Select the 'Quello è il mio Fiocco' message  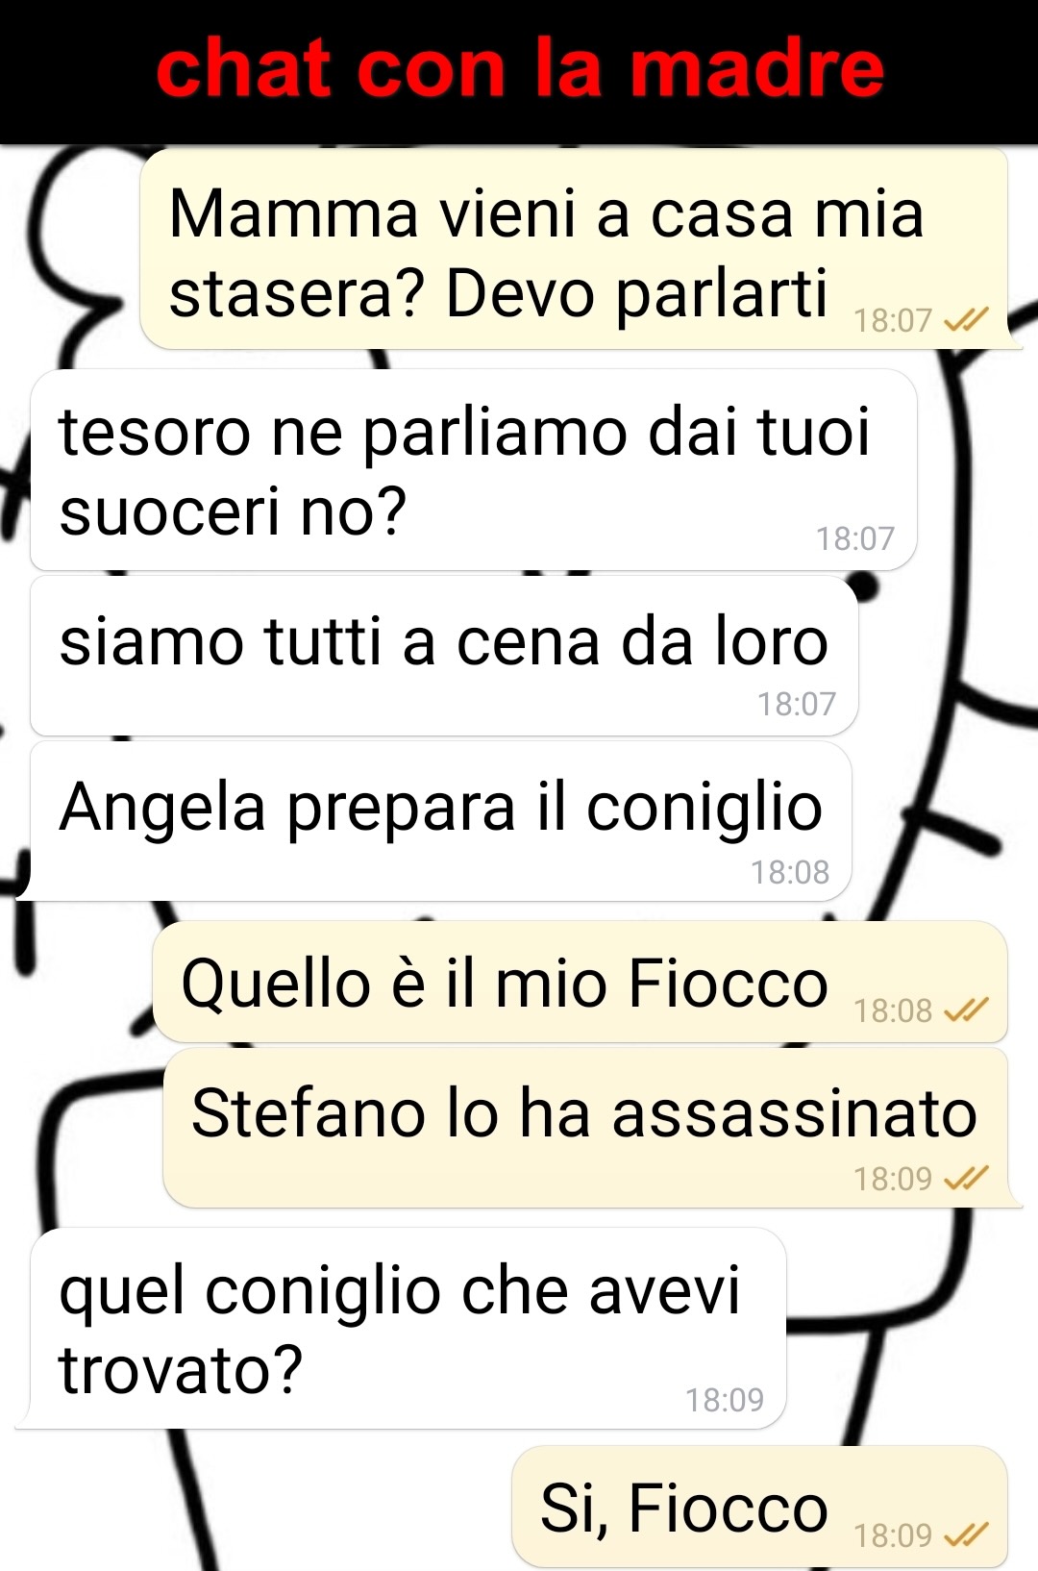581,982
